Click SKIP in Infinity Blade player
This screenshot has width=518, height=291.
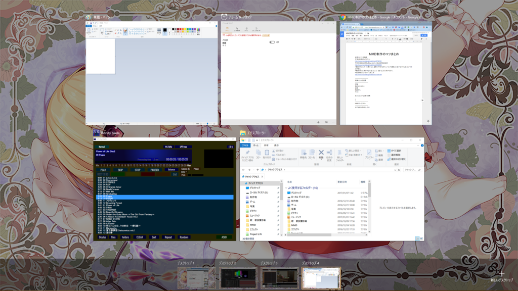pos(120,170)
